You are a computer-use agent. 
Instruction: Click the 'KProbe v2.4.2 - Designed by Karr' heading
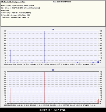pos(13,2)
